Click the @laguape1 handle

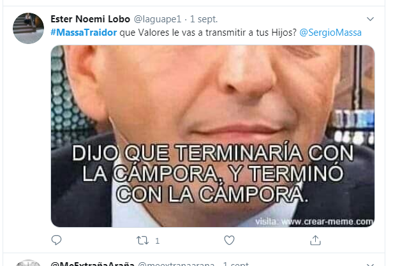point(158,19)
